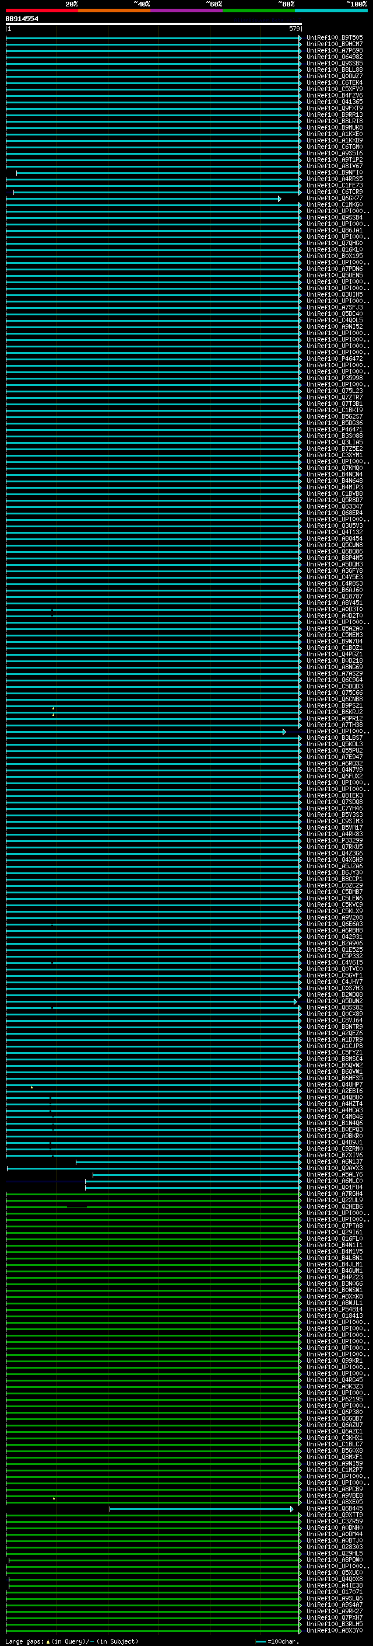Select label UniRef100_A9T1P2
Image resolution: width=373 pixels, height=1646 pixels.
(x=335, y=160)
